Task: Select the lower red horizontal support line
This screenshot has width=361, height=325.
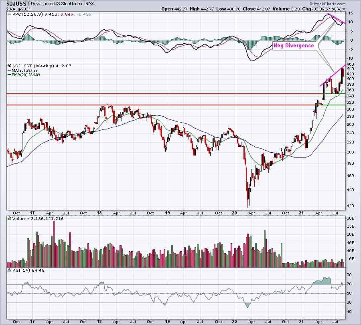Action: [x=160, y=105]
